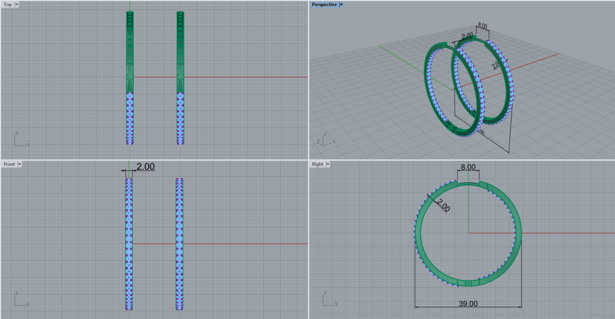Viewport: 615px width, 319px height.
Task: Select the Perspective viewport title label
Action: click(324, 5)
